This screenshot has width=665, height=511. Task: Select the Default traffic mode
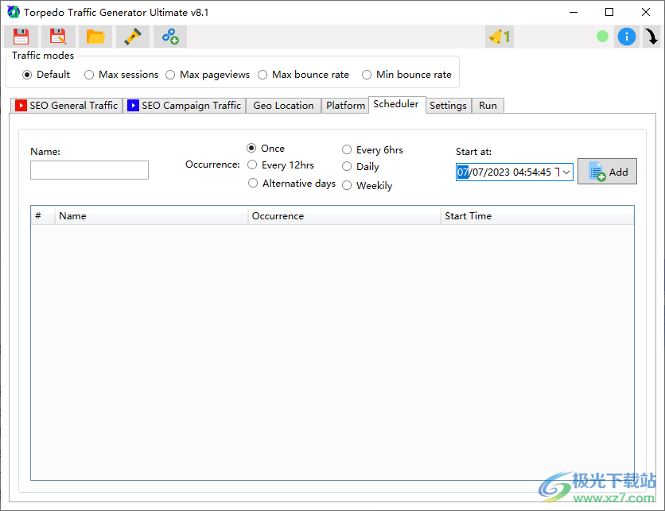tap(27, 75)
